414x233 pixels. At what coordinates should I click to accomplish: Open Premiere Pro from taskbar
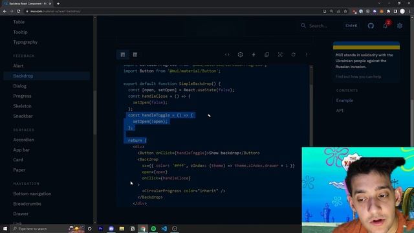pyautogui.click(x=101, y=228)
